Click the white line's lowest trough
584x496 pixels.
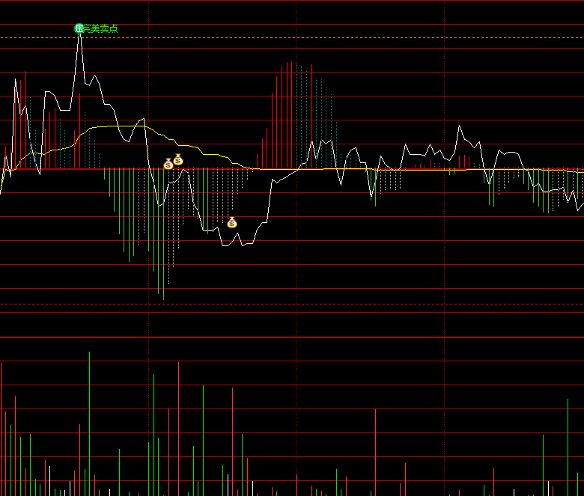[225, 245]
